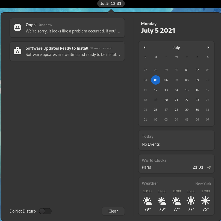
Task: Select highlighted date 05 in calendar
Action: coord(156,80)
